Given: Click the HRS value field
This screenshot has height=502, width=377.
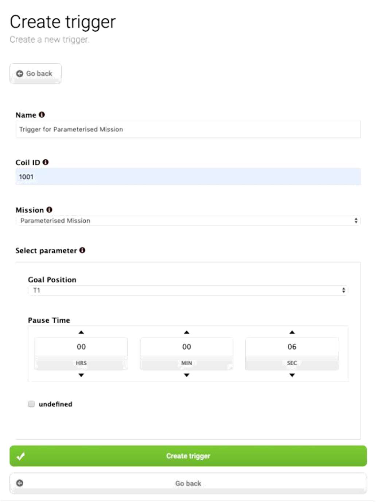Looking at the screenshot, I should [x=81, y=347].
